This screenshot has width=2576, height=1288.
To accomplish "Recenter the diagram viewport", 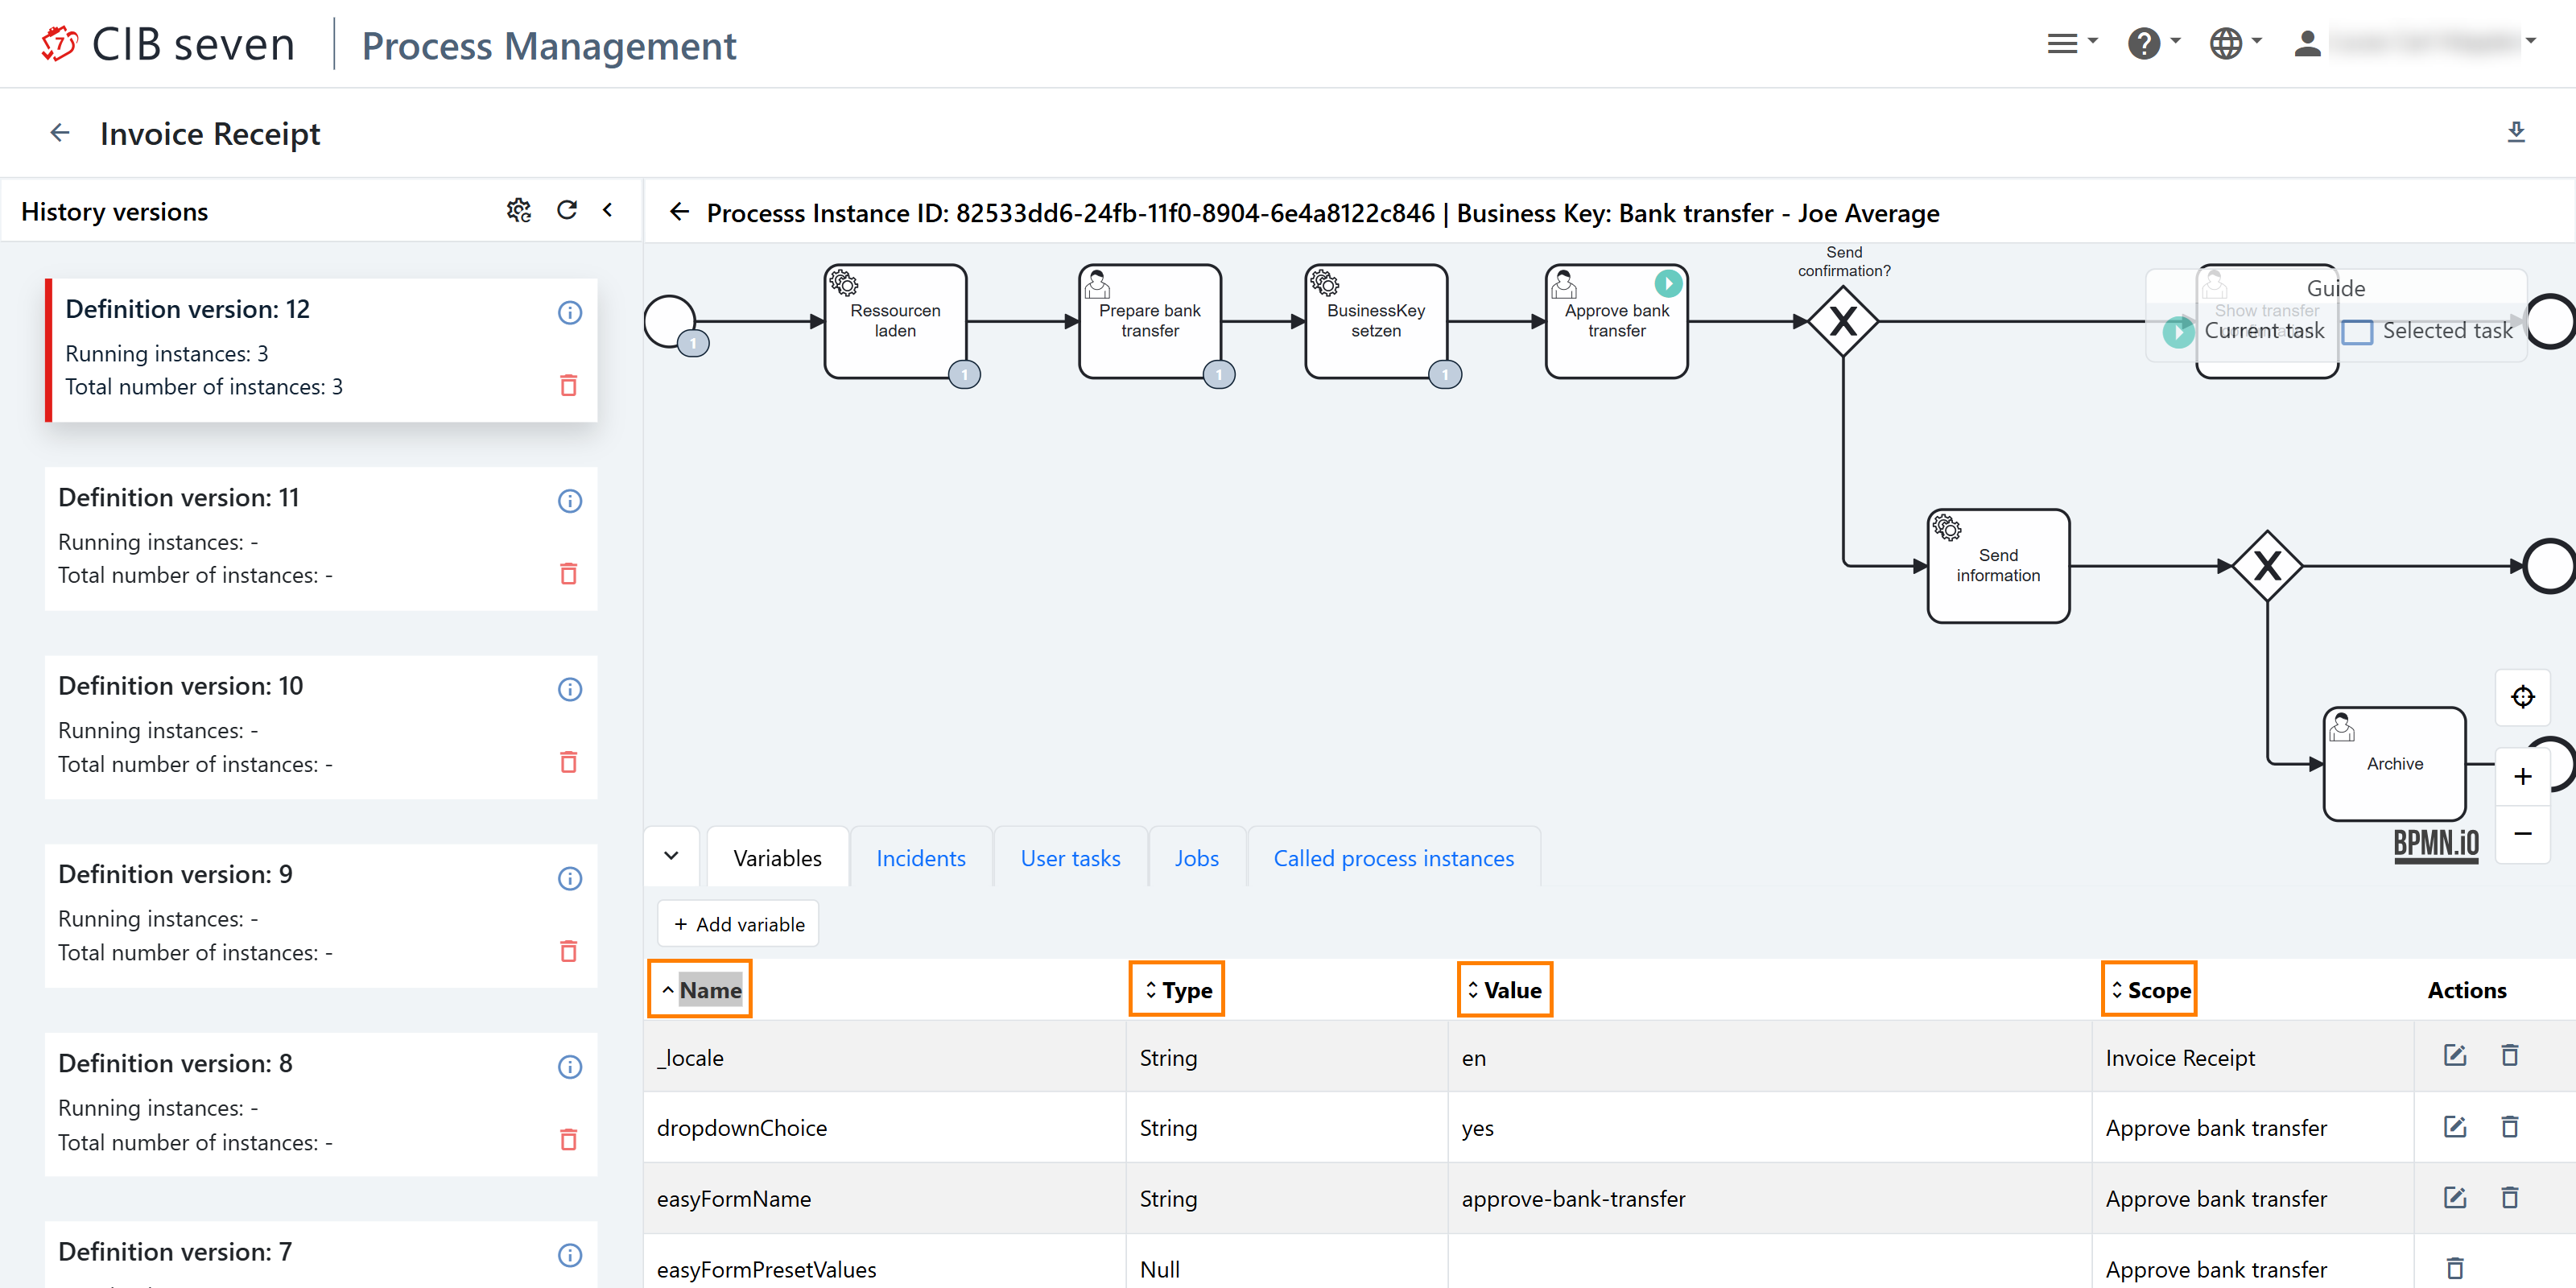I will (2522, 697).
